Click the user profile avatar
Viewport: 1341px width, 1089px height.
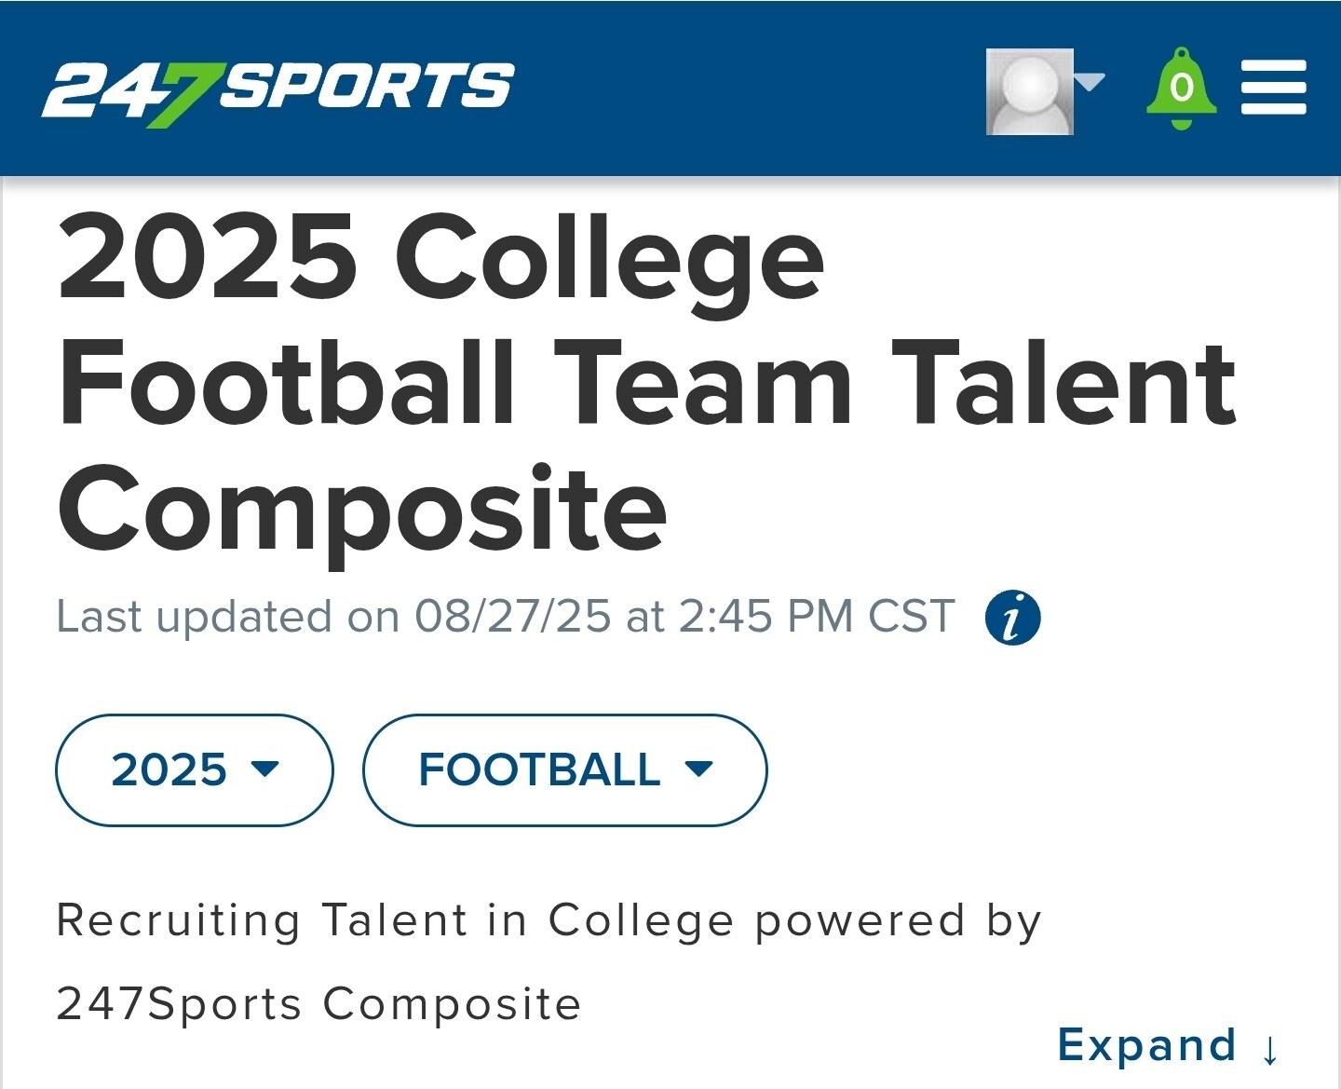[1029, 91]
